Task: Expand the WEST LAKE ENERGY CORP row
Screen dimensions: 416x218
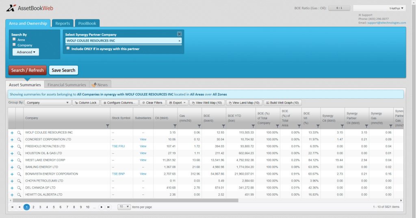Action: coord(12,160)
